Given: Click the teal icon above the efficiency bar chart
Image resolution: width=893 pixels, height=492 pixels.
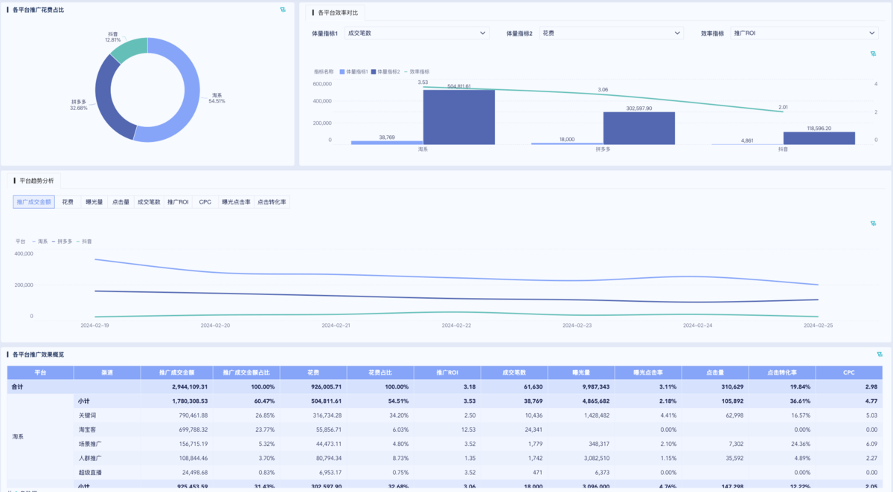Looking at the screenshot, I should click(x=874, y=54).
